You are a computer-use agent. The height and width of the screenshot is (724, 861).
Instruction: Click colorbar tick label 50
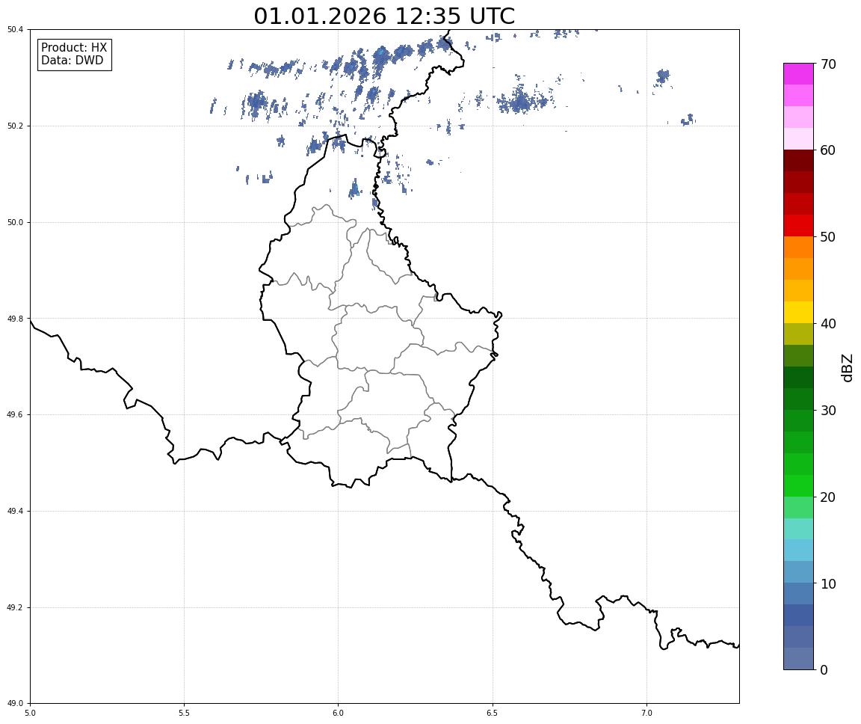pyautogui.click(x=828, y=237)
